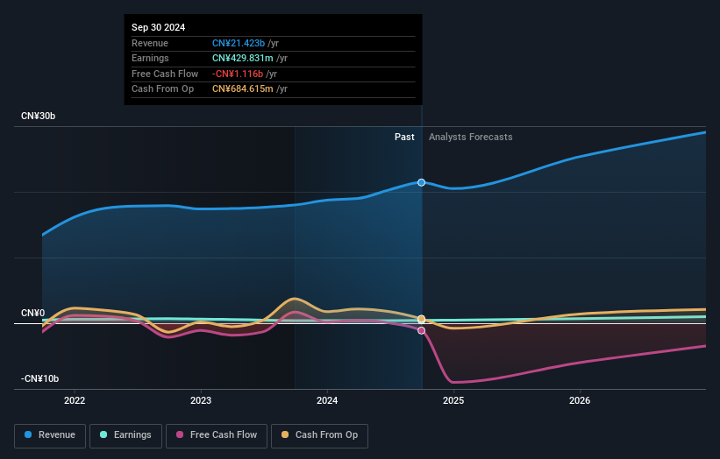Screen dimensions: 720x459
Task: Click the CN¥21.423b revenue value
Action: click(x=239, y=43)
